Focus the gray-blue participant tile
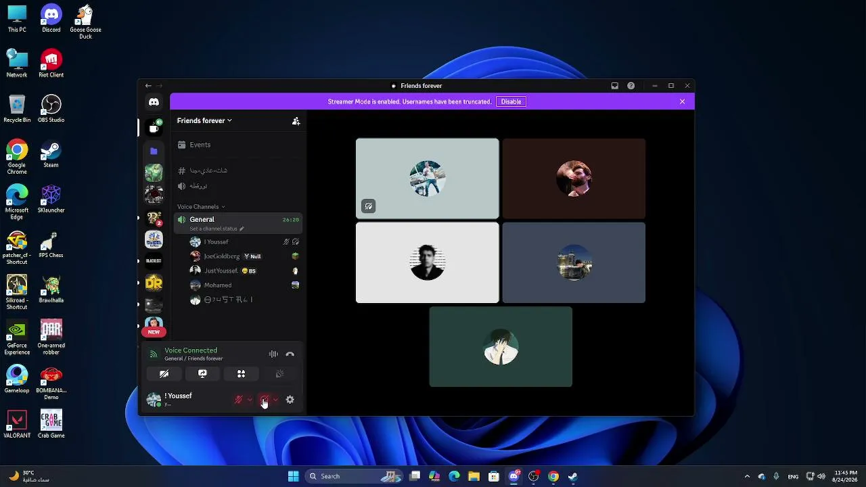Viewport: 866px width, 487px height. coord(574,262)
